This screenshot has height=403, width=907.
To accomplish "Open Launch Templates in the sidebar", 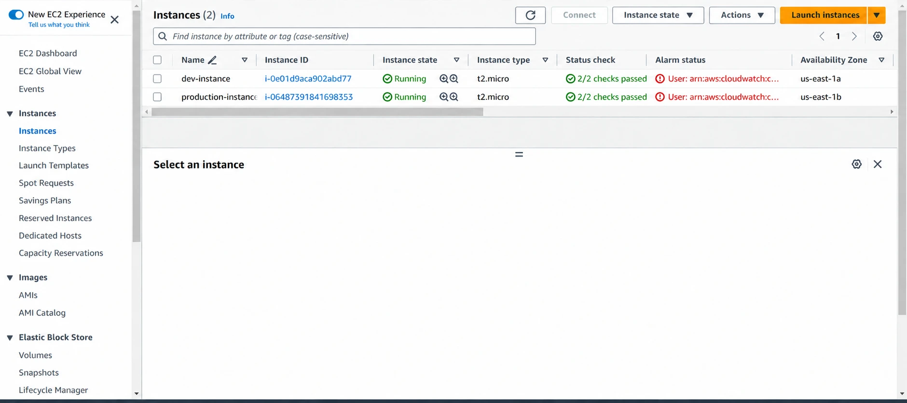I will (54, 165).
